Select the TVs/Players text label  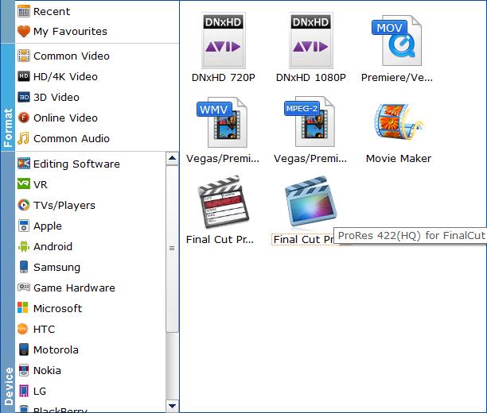64,205
